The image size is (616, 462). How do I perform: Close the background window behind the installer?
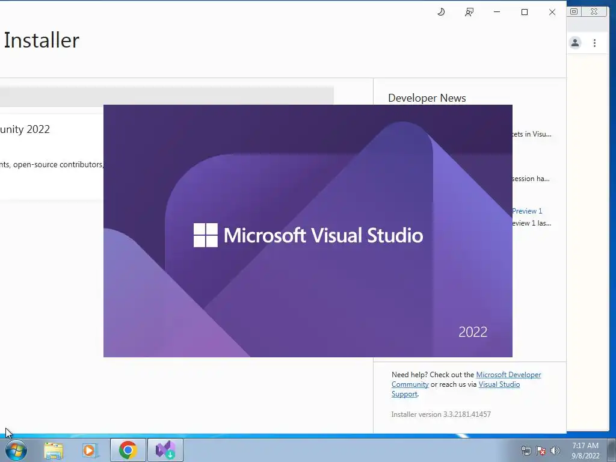(x=594, y=11)
